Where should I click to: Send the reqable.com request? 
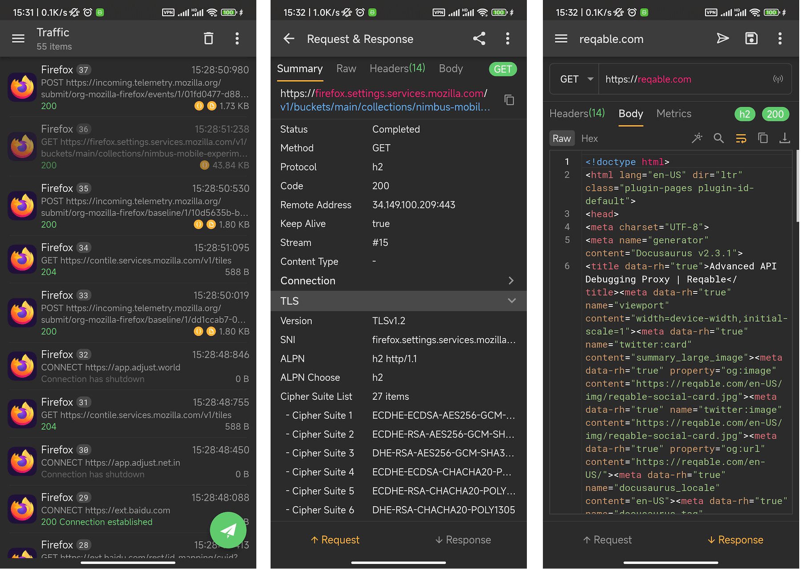click(723, 39)
